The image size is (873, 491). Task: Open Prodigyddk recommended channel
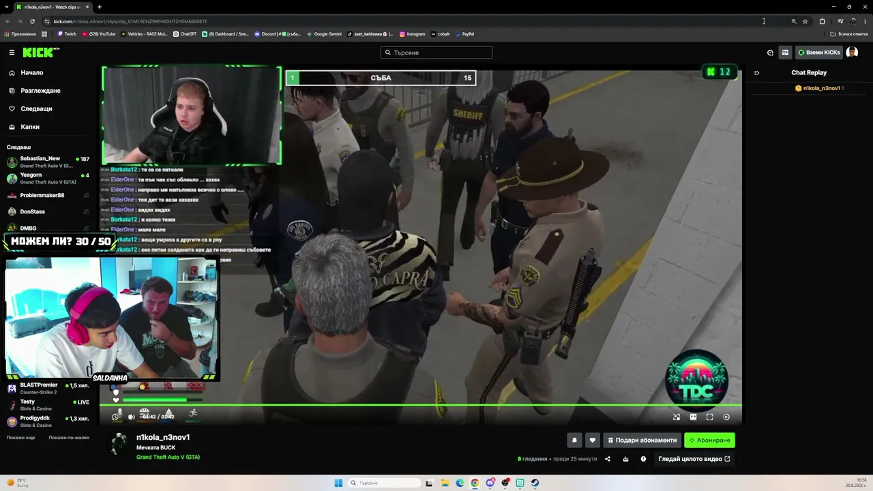point(48,421)
